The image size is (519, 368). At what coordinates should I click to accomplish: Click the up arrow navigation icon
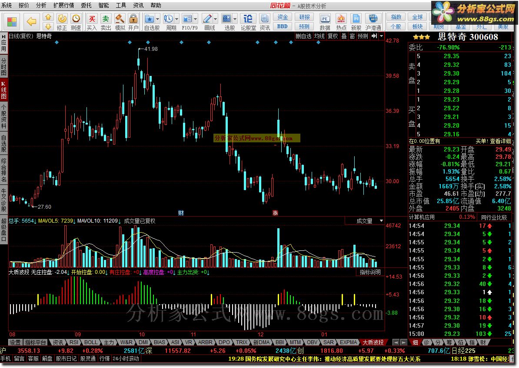[48, 17]
